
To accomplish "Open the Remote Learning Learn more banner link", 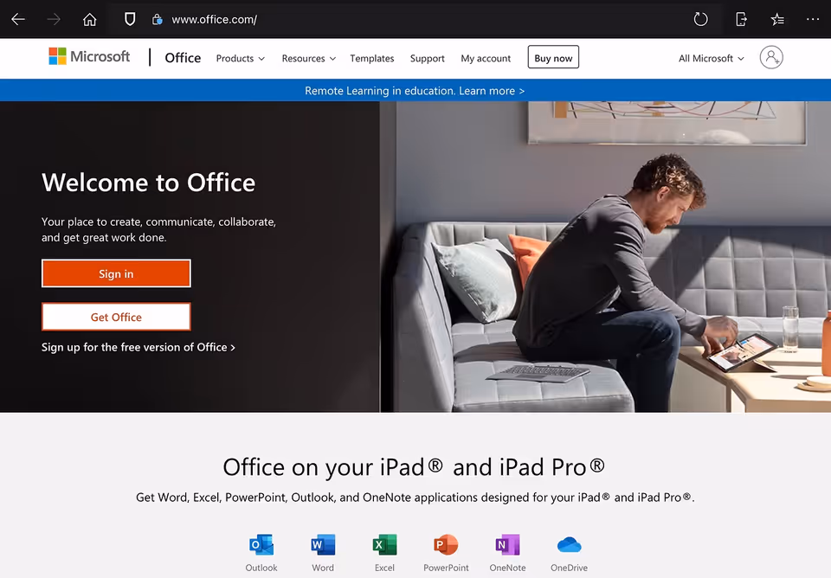I will click(415, 91).
